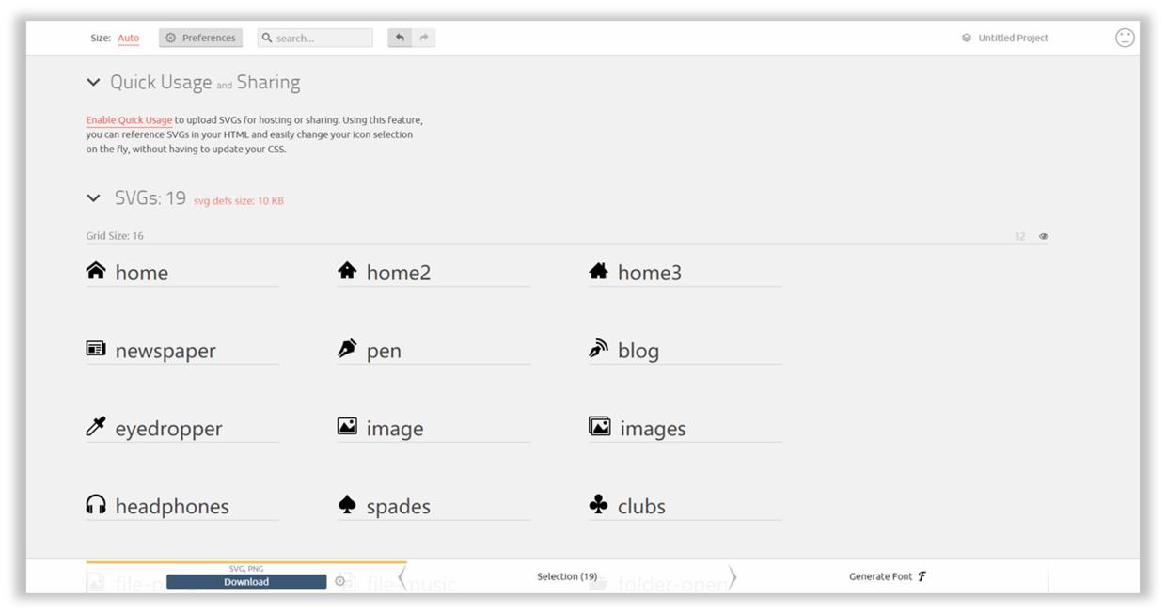The width and height of the screenshot is (1166, 614).
Task: Open the Preferences button
Action: coord(200,39)
